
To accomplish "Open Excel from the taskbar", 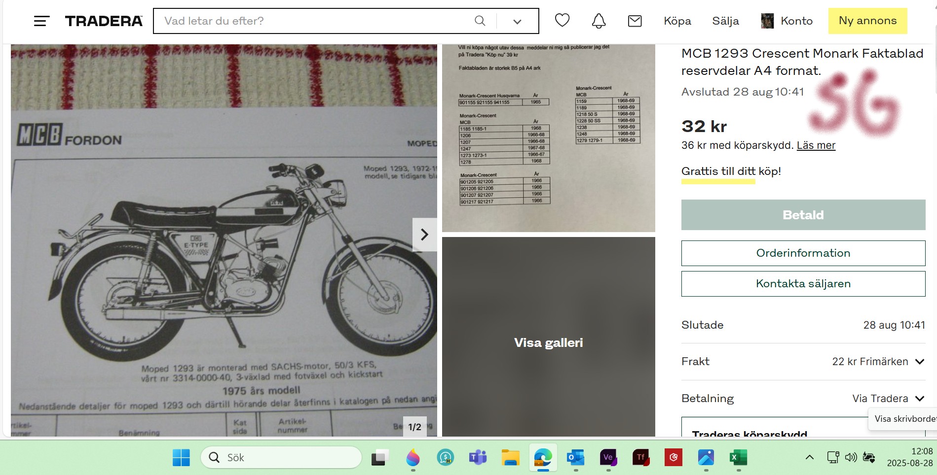I will tap(738, 458).
